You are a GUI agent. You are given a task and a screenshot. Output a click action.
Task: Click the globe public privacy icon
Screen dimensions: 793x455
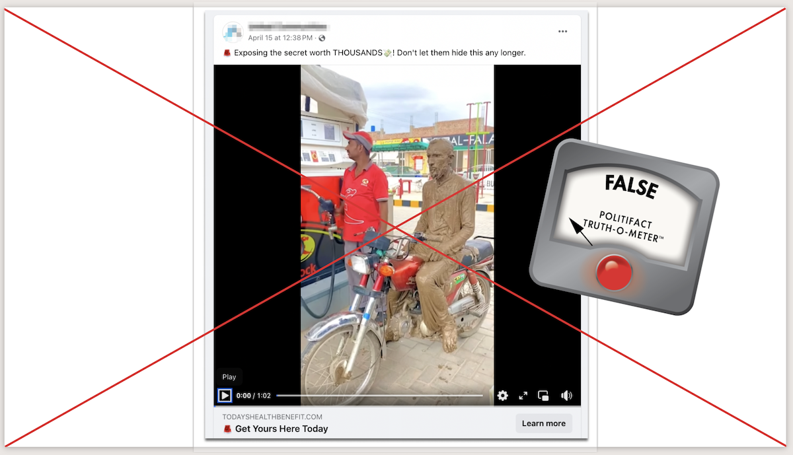pos(322,38)
